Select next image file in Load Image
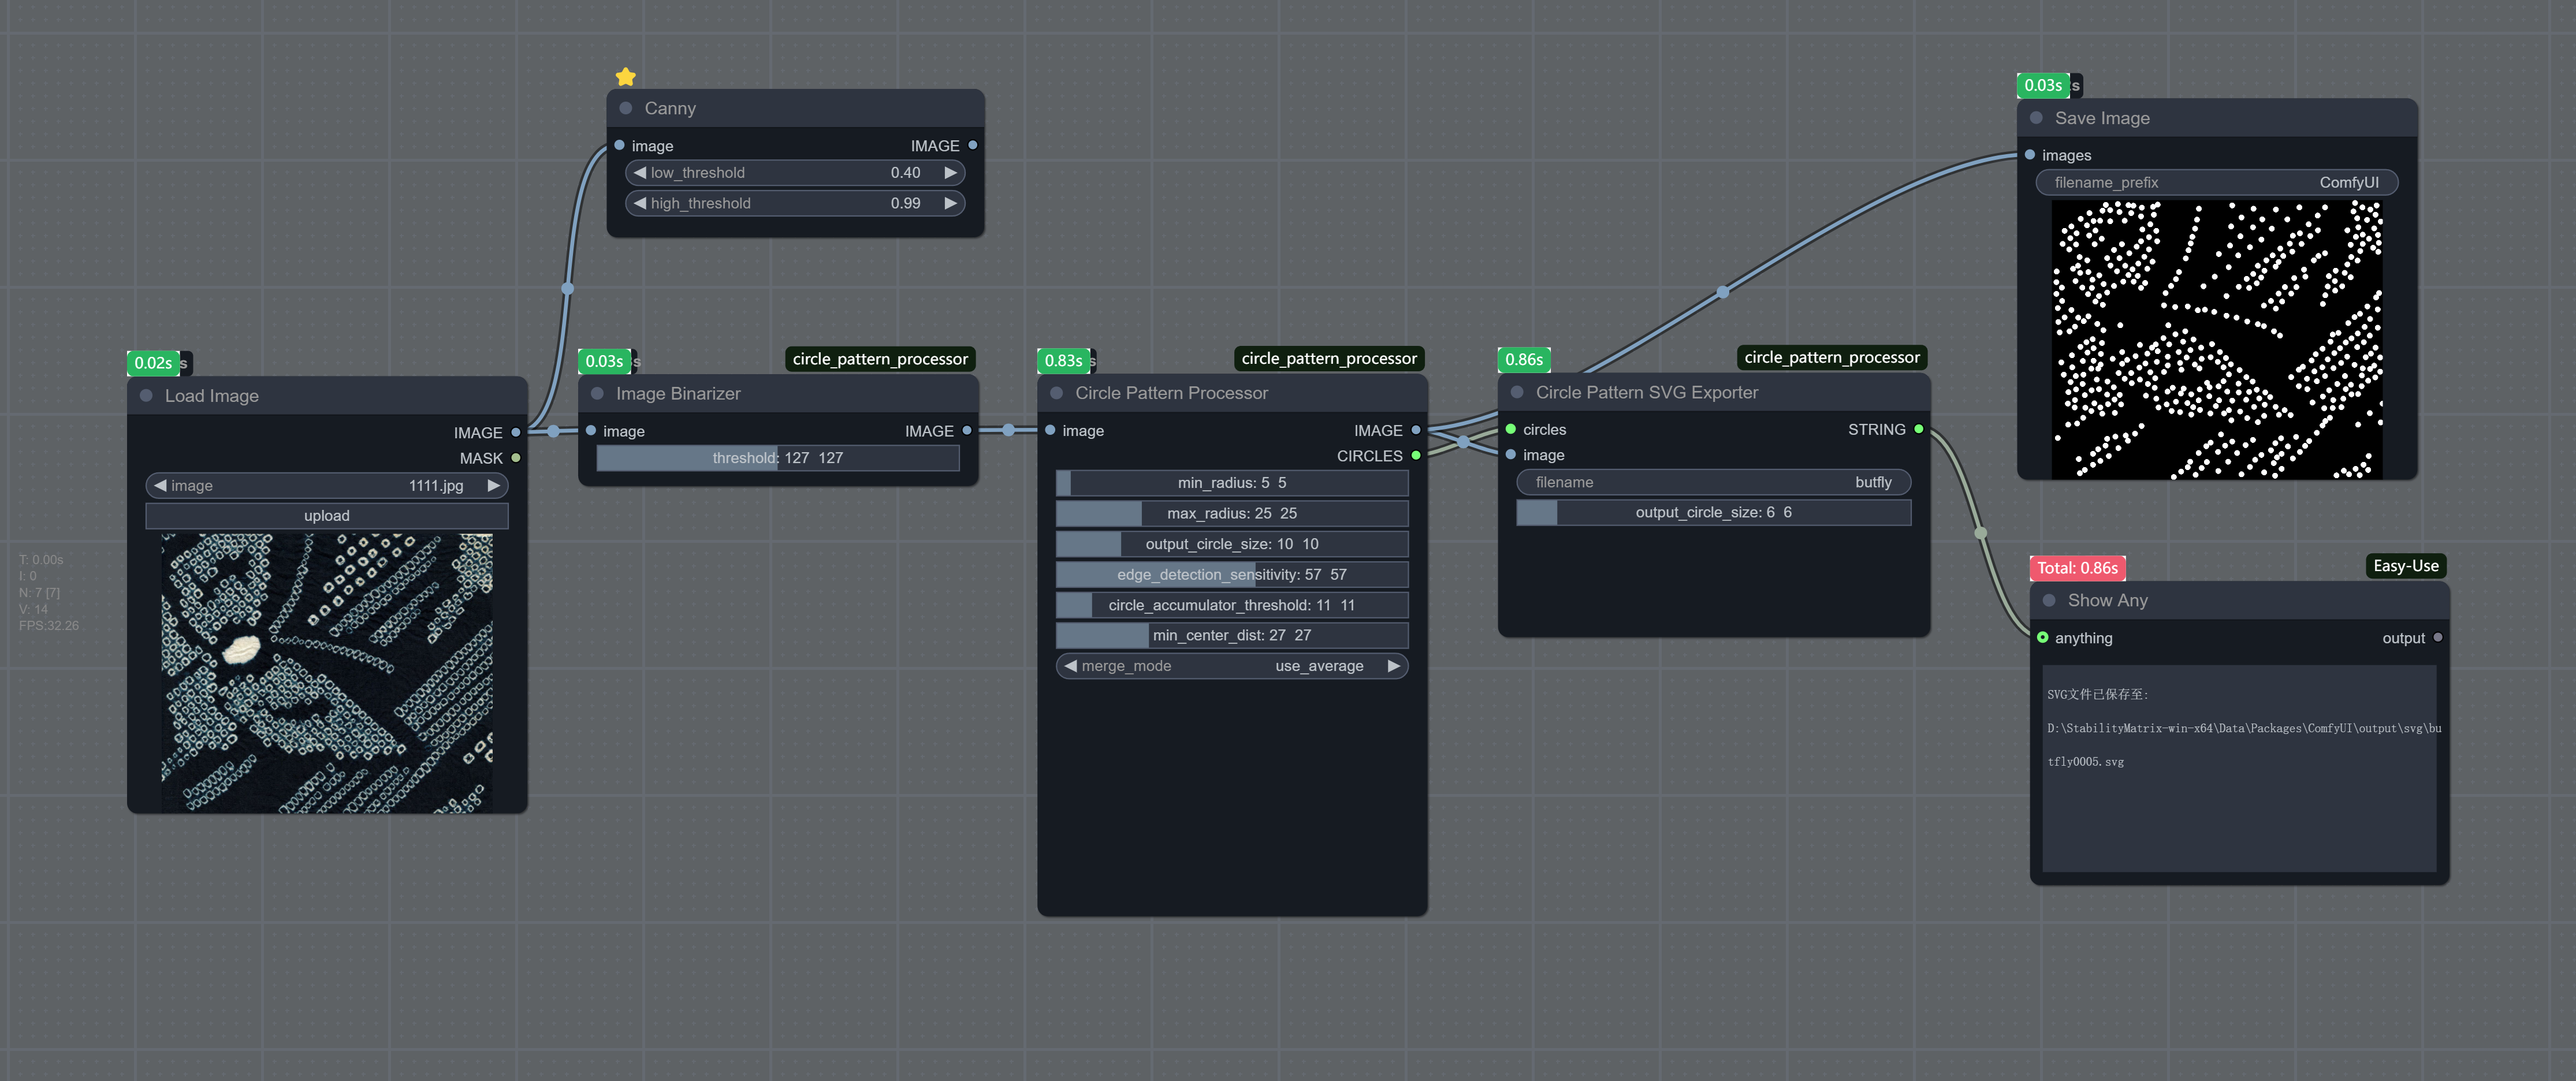 (x=494, y=486)
